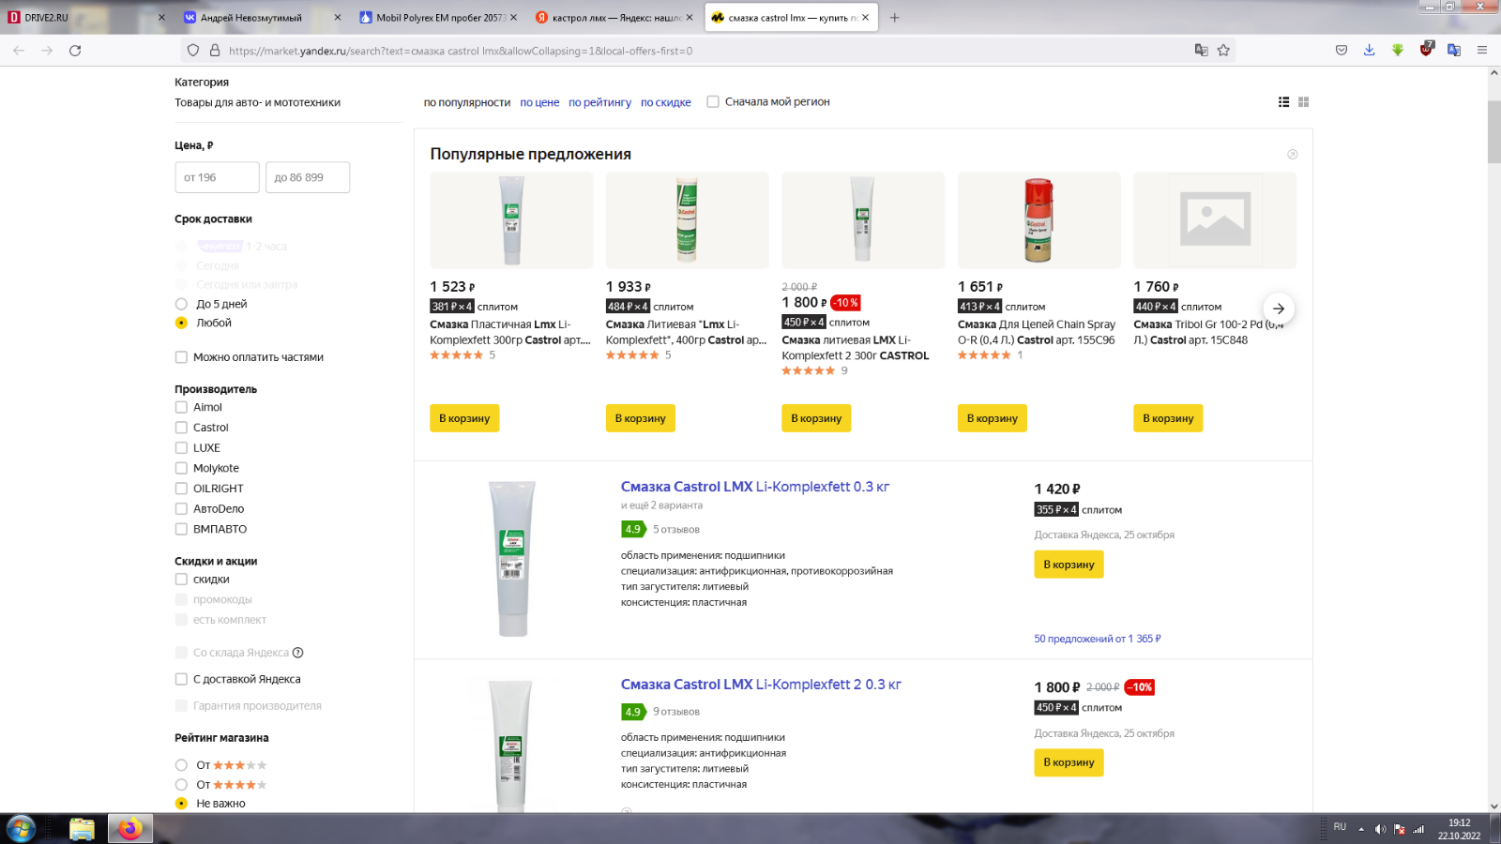Open the Windows Start button
Image resolution: width=1501 pixels, height=844 pixels.
point(21,829)
